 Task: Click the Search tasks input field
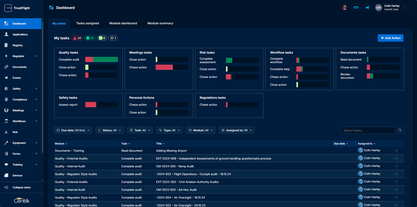point(368,130)
